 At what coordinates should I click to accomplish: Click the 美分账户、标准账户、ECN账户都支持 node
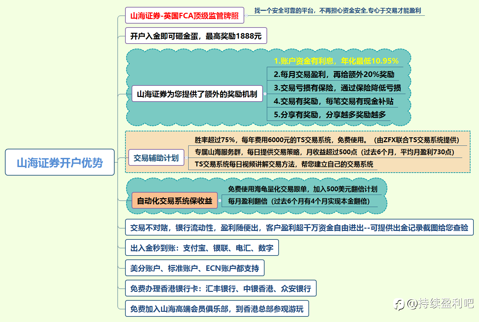pyautogui.click(x=194, y=268)
